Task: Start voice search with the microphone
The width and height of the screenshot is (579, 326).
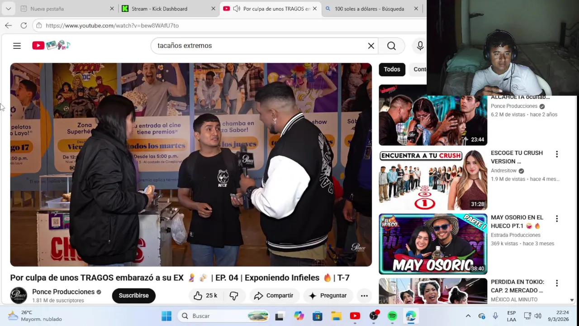Action: [420, 46]
